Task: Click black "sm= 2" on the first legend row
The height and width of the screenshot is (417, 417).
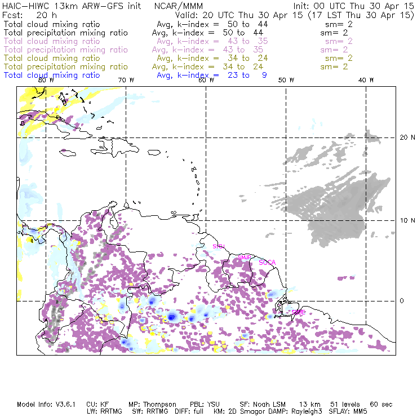Action: (339, 24)
